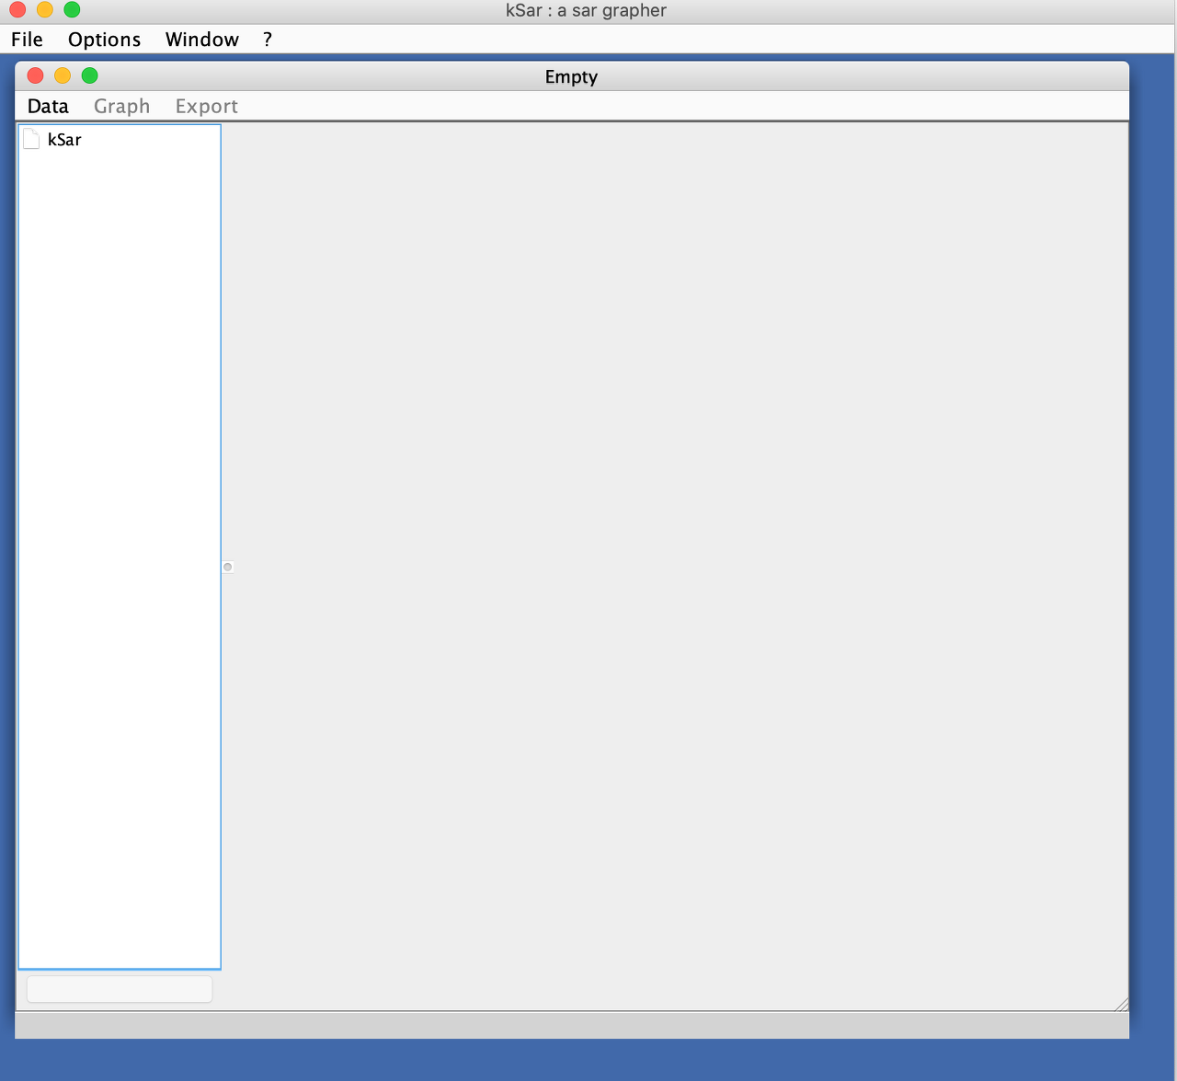Click the resize grip of Empty window
Image resolution: width=1177 pixels, height=1081 pixels.
point(1121,1004)
